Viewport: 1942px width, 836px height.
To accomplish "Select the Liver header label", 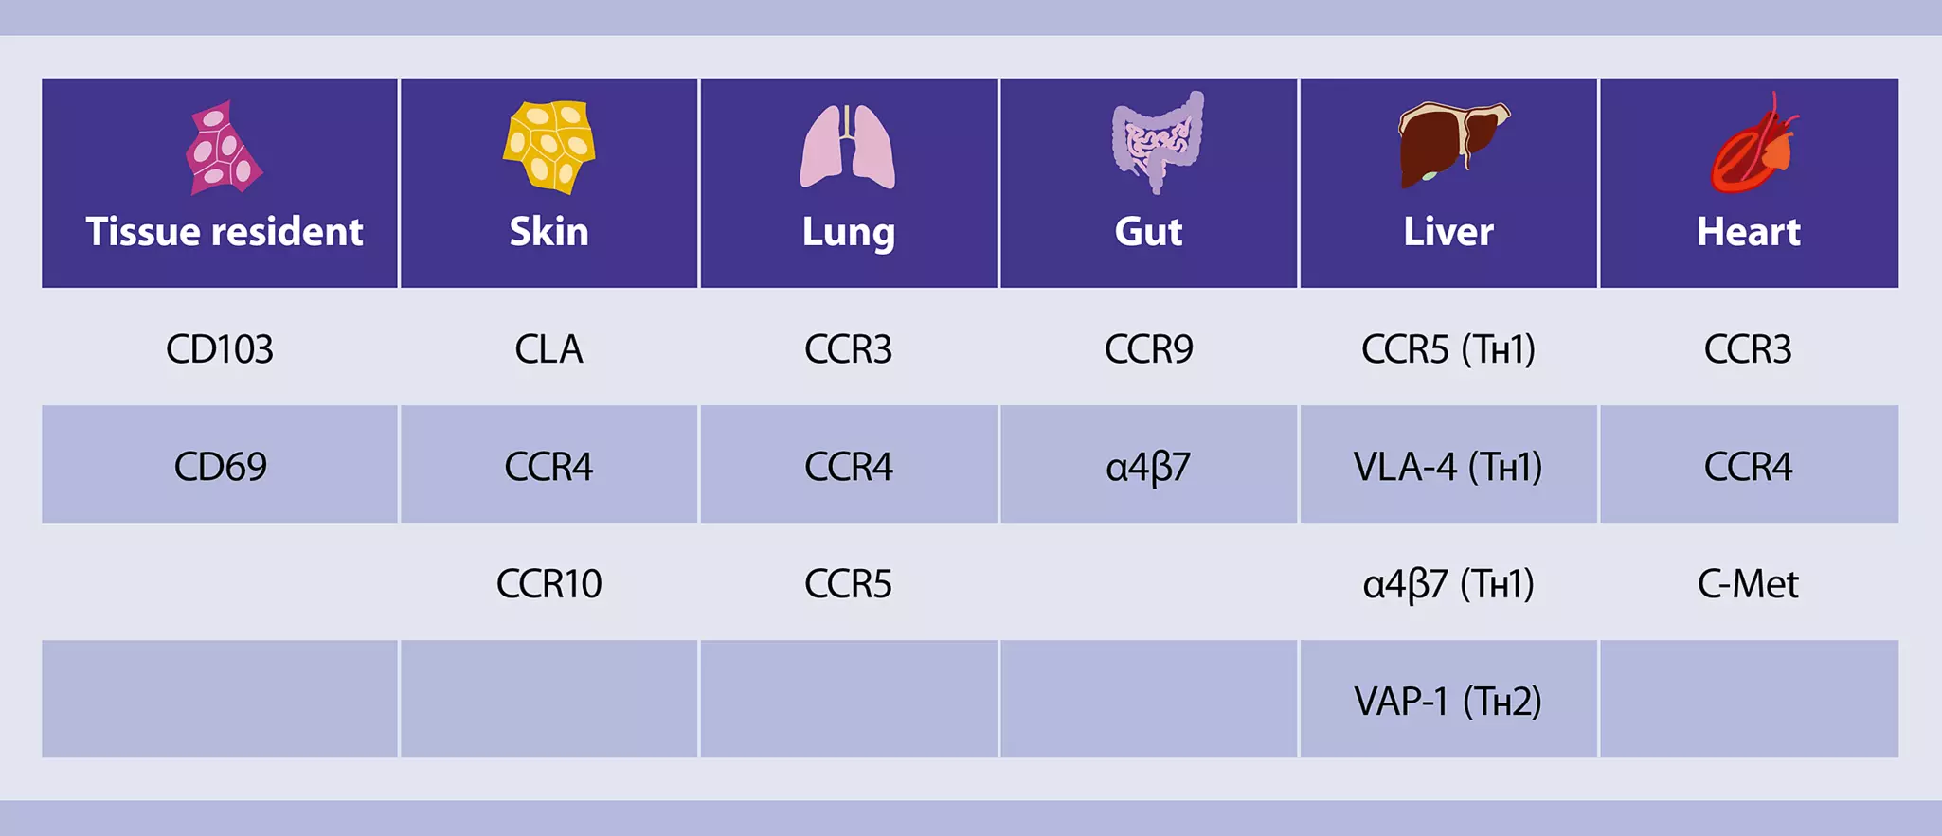I will (x=1448, y=232).
